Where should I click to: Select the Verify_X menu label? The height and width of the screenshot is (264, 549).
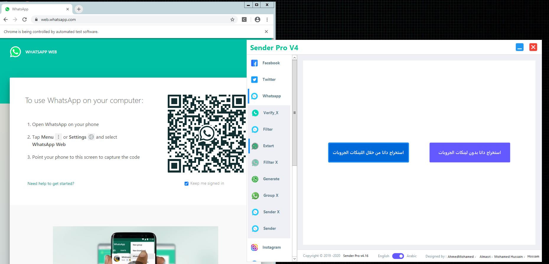pos(271,113)
